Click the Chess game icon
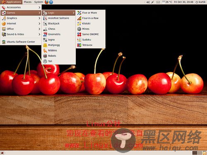The width and height of the screenshot is (207, 155). coord(45,29)
